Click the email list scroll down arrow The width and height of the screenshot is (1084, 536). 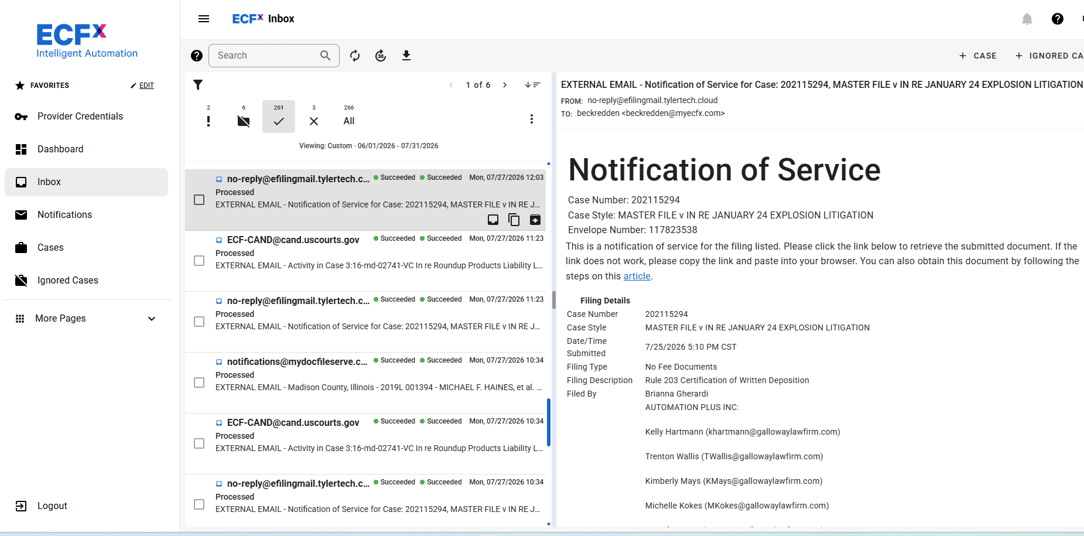tap(549, 524)
